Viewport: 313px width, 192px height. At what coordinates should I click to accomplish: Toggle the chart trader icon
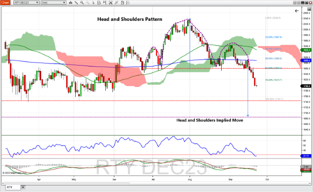105,2
